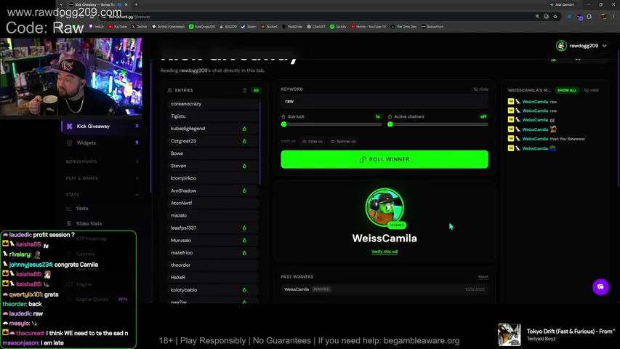Viewport: 620px width, 349px height.
Task: Select the krompirkoo entry
Action: (213, 178)
